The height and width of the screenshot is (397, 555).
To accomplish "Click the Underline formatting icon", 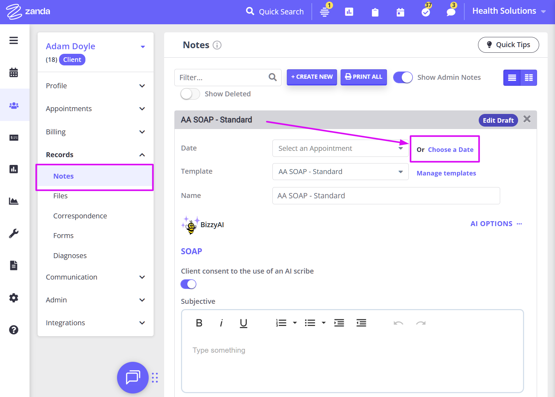I will (x=243, y=323).
